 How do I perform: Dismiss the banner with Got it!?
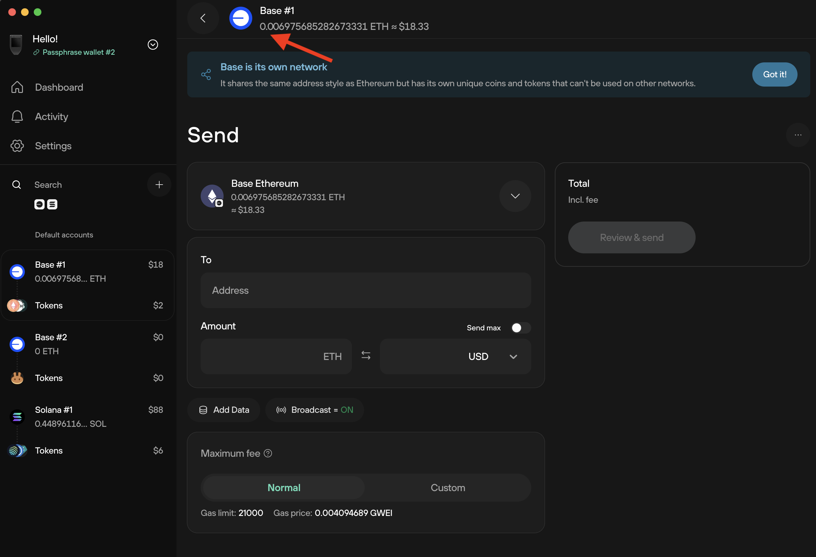tap(775, 74)
